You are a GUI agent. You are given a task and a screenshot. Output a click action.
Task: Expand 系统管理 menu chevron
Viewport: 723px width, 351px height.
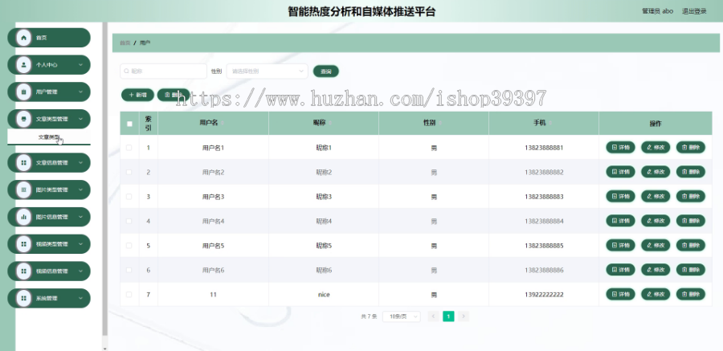[80, 299]
